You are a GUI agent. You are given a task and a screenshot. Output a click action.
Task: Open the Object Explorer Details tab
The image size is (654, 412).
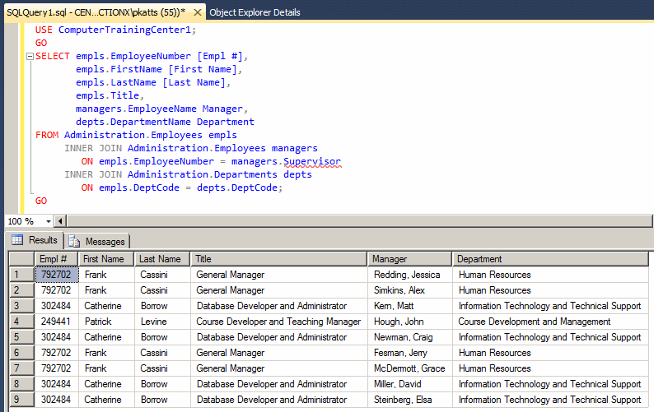pos(255,12)
